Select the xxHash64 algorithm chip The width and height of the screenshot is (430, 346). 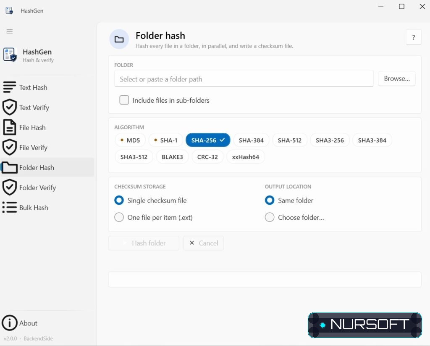(x=245, y=157)
